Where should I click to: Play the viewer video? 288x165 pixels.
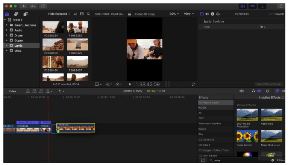coord(130,84)
